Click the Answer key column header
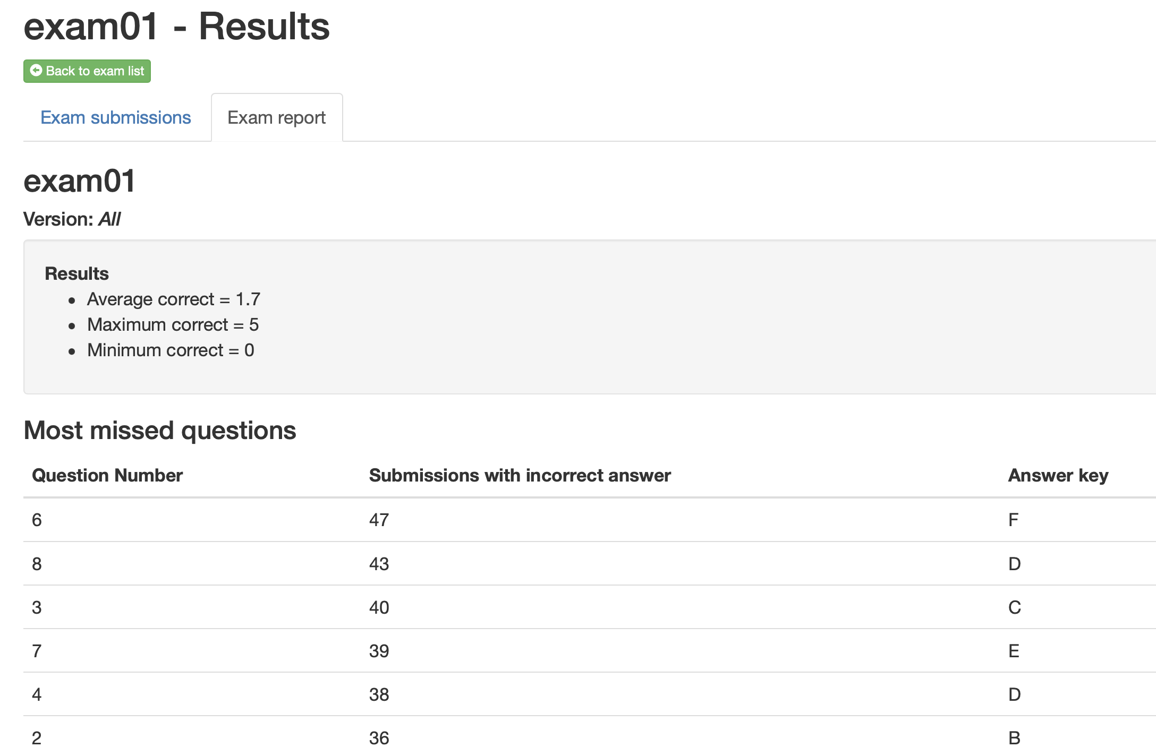This screenshot has height=756, width=1156. [1058, 475]
